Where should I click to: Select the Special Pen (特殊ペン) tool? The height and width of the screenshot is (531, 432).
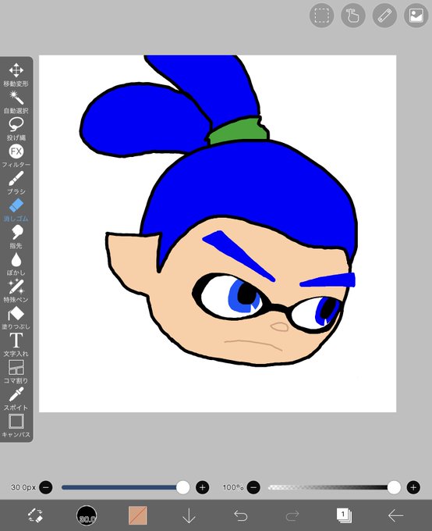[x=16, y=290]
